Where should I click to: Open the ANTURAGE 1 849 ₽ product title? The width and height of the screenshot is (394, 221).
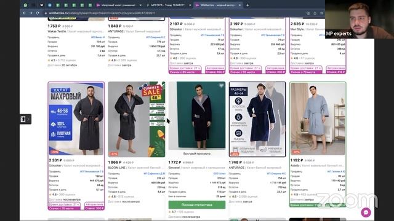pos(134,31)
